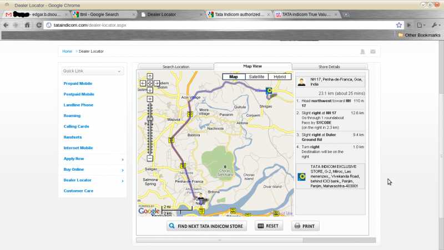Image resolution: width=444 pixels, height=250 pixels.
Task: Select direction step 4 Turn right
Action: [x=330, y=152]
